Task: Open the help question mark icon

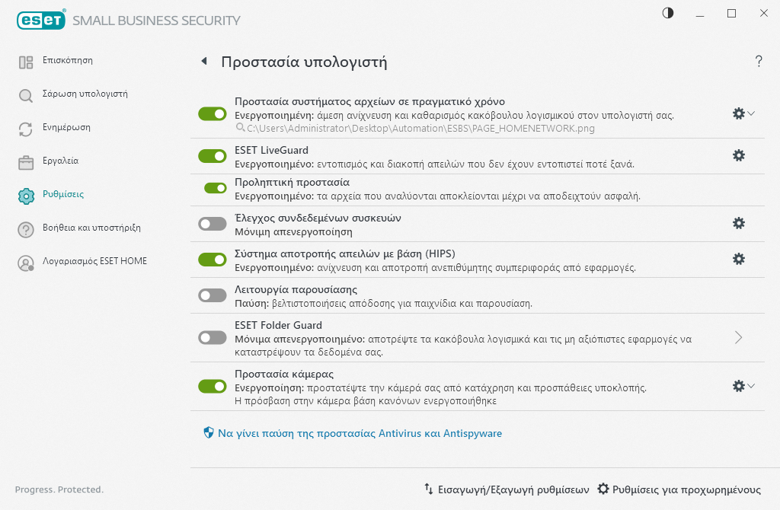Action: 759,62
